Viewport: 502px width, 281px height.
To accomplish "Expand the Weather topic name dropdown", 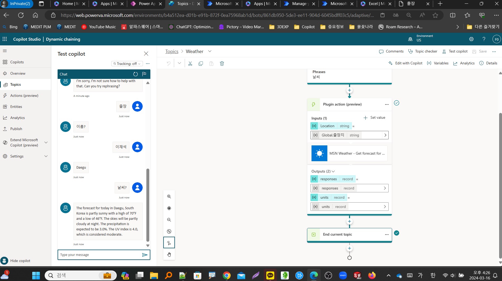I will (x=210, y=51).
